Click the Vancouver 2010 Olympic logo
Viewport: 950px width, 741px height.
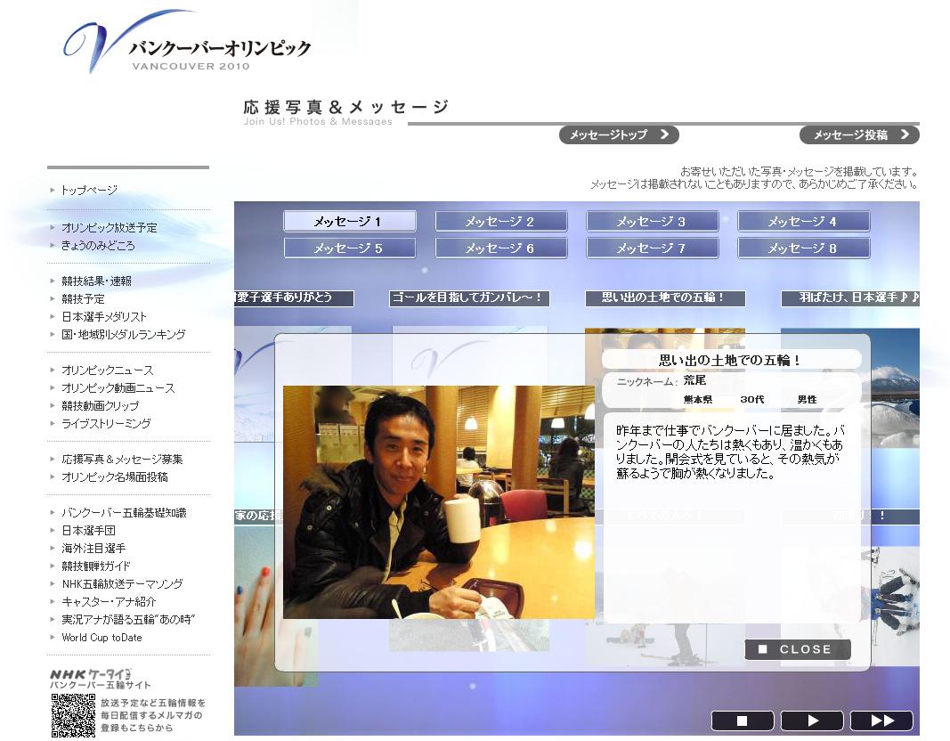[x=187, y=43]
